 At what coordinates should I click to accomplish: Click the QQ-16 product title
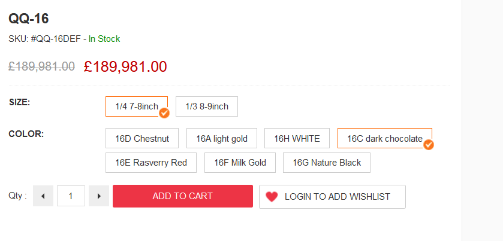29,19
